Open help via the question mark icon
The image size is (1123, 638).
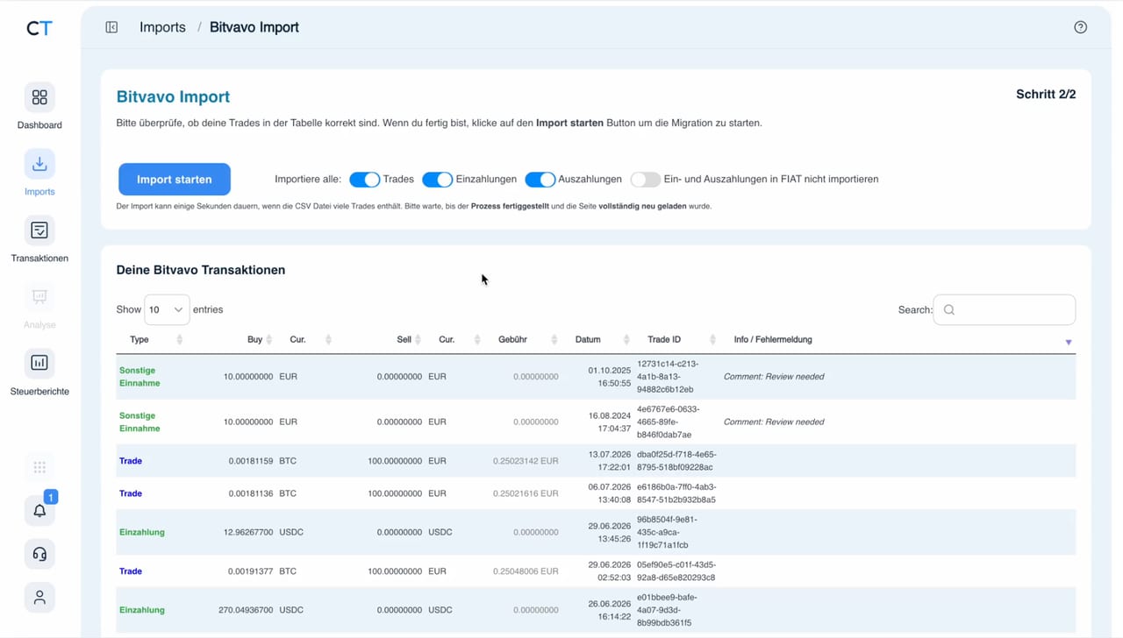tap(1080, 27)
